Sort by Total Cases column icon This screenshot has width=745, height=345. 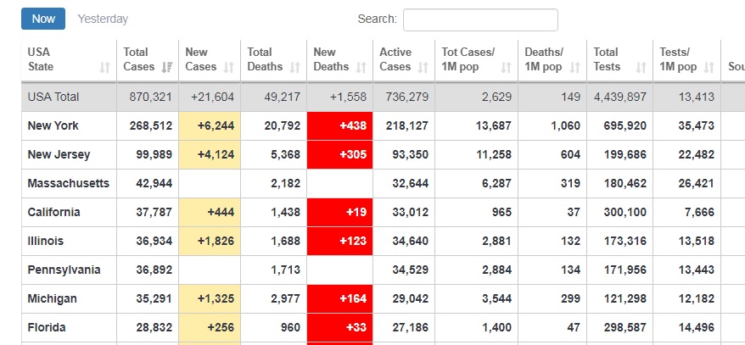pyautogui.click(x=167, y=68)
